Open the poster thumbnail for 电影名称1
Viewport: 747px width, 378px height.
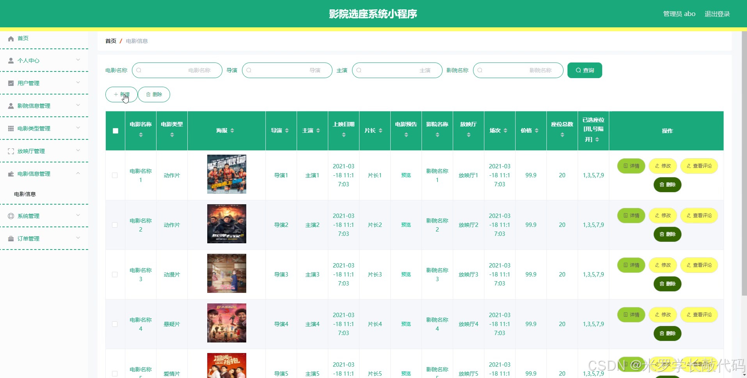pos(227,174)
